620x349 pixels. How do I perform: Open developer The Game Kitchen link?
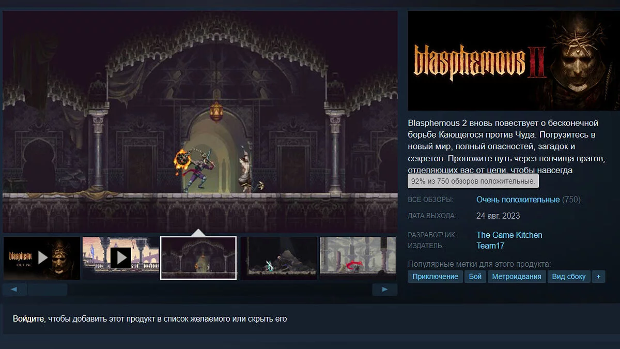[509, 235]
